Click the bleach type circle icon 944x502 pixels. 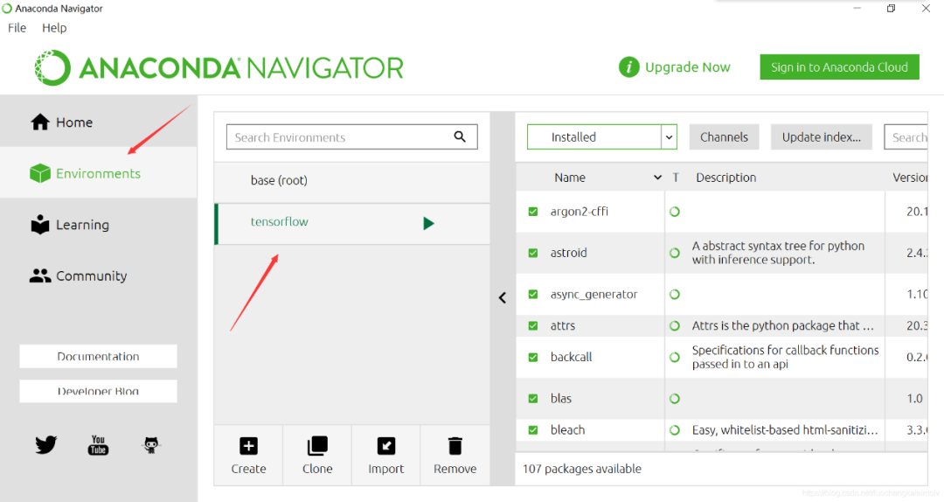tap(675, 430)
